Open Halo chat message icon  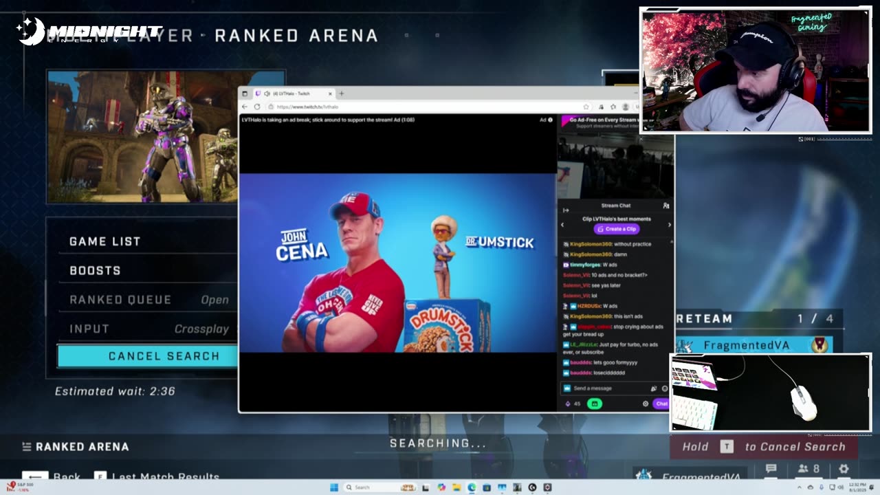pos(771,469)
